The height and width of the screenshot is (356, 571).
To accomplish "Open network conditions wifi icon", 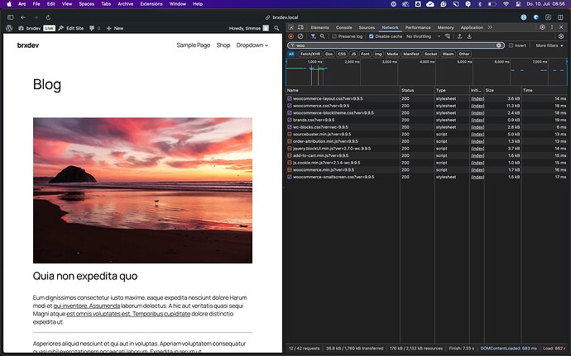I will pyautogui.click(x=448, y=36).
